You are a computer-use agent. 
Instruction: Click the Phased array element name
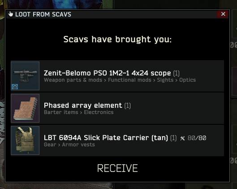(83, 105)
